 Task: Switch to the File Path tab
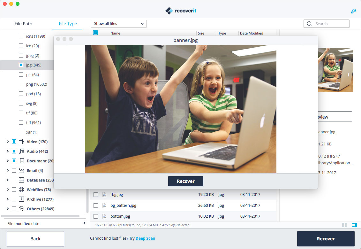pyautogui.click(x=23, y=24)
